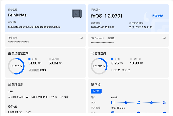Click 检查更新 to check for updates
The image size is (173, 116).
[x=157, y=16]
